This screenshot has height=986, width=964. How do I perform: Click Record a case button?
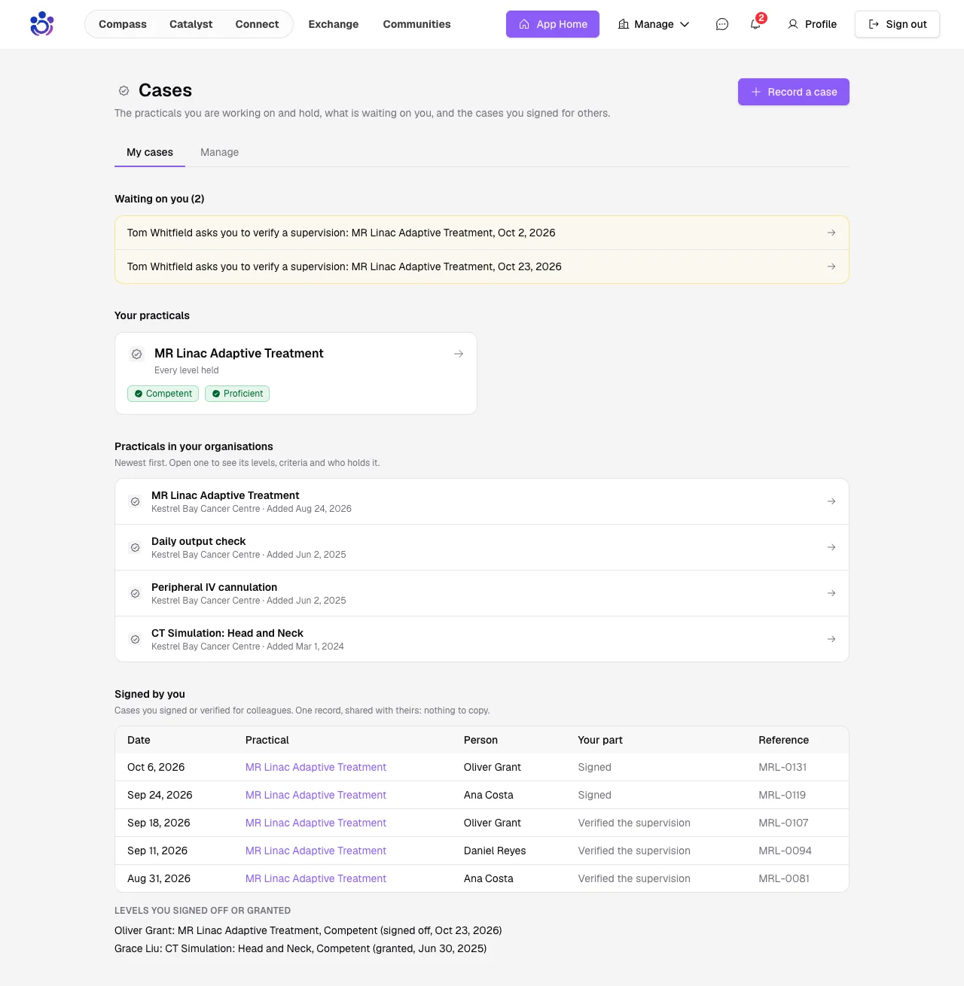[x=794, y=92]
